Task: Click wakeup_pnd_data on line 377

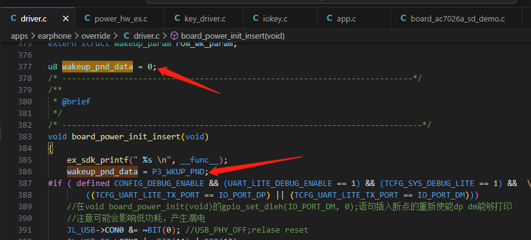Action: (x=98, y=67)
